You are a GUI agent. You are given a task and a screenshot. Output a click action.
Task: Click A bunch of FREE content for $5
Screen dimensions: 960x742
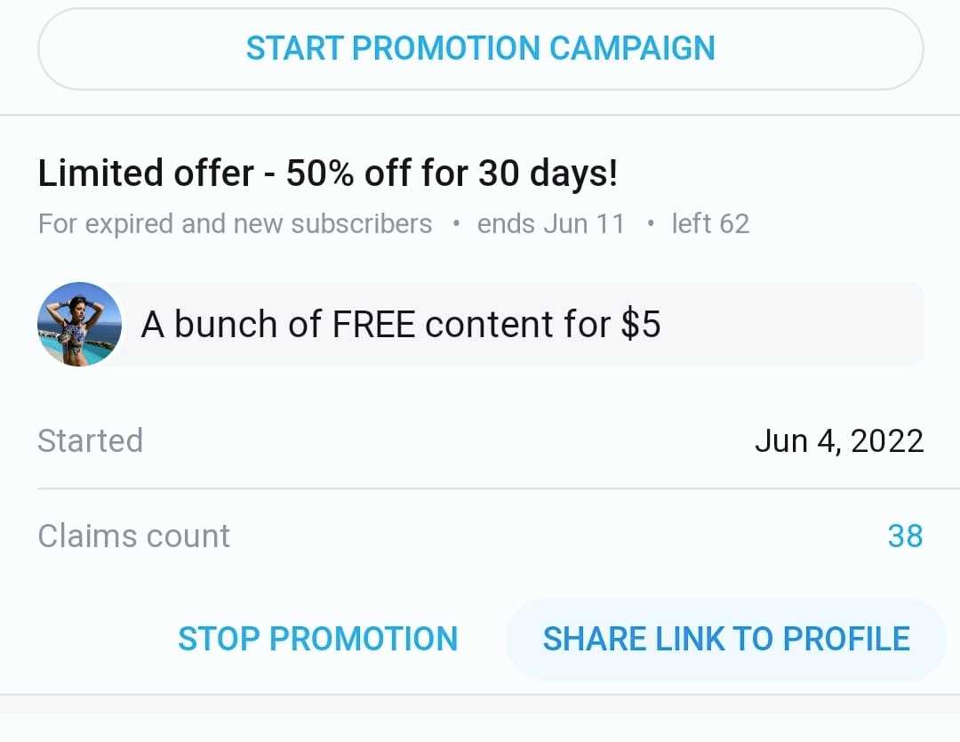click(400, 324)
